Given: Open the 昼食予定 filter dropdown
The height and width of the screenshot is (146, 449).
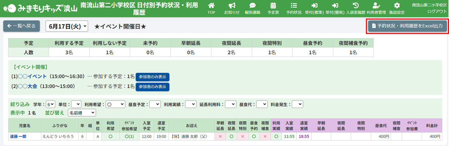Looking at the screenshot, I should pos(155,104).
